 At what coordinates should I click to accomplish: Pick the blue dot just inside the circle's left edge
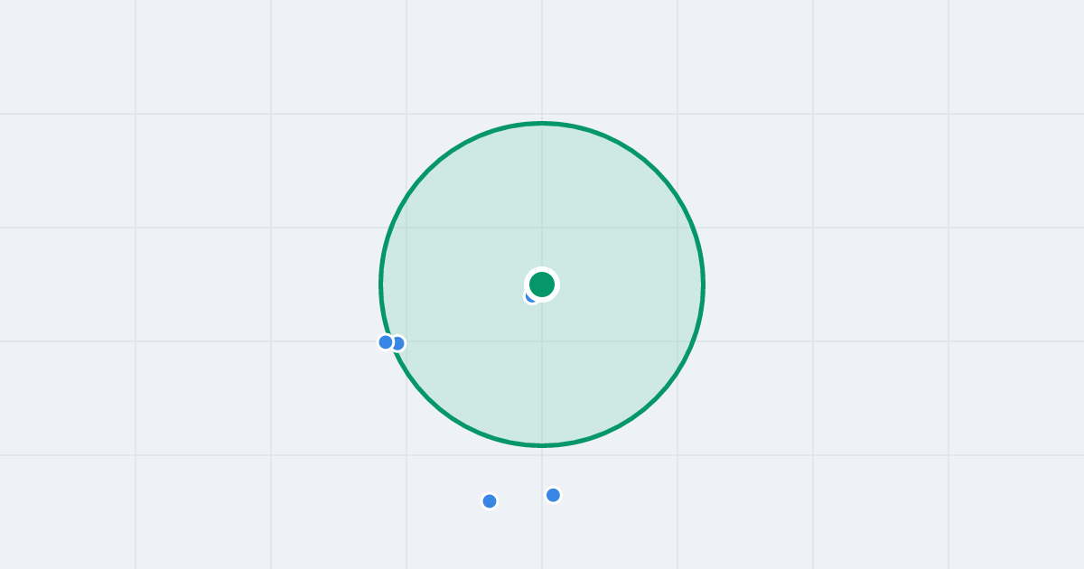point(398,343)
